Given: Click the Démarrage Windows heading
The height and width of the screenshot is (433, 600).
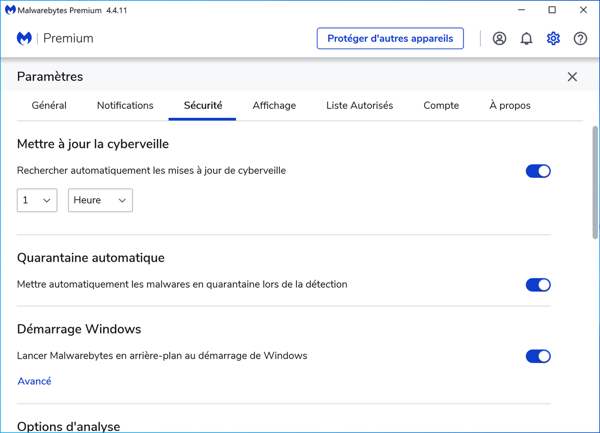Looking at the screenshot, I should [79, 329].
